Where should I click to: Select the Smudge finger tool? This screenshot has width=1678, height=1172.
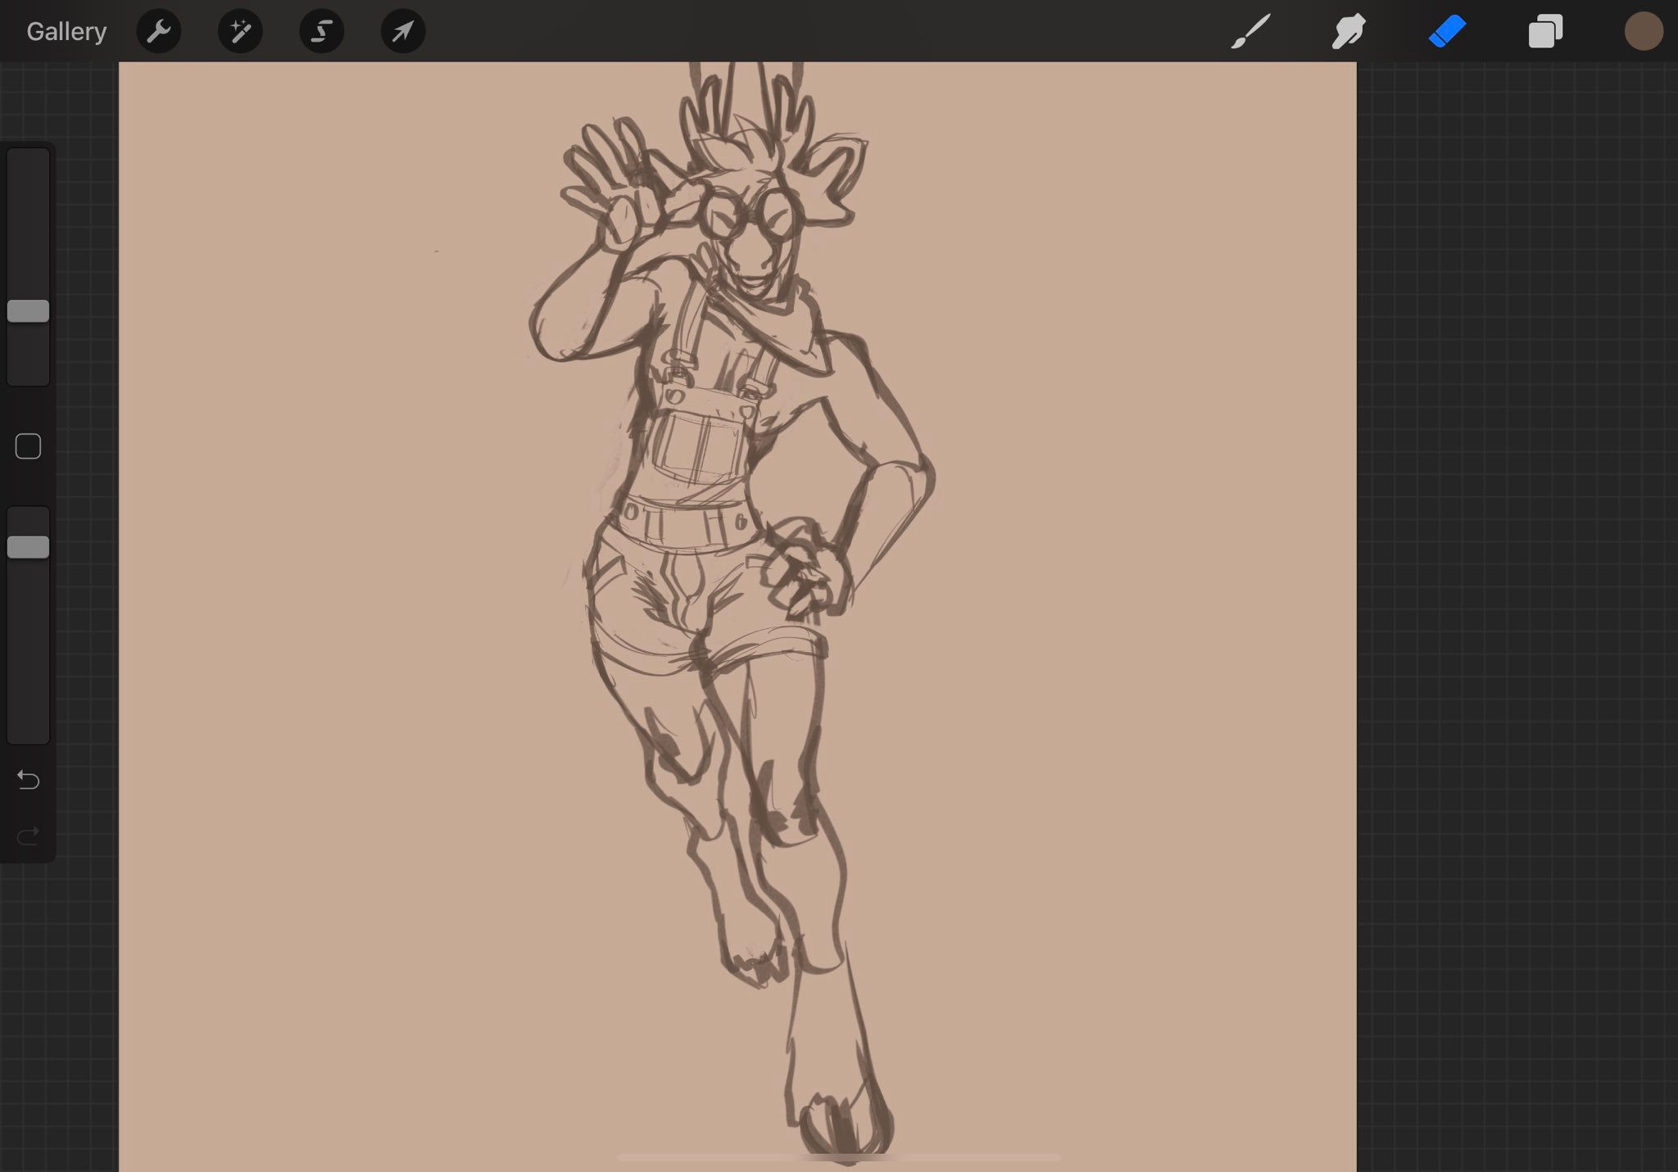[x=1349, y=32]
